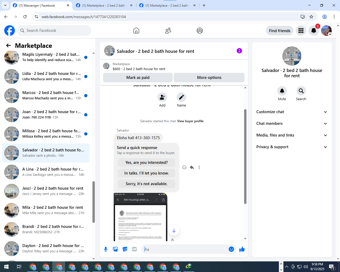340x272 pixels.
Task: Switch to third Marketplace browser tab
Action: click(167, 6)
